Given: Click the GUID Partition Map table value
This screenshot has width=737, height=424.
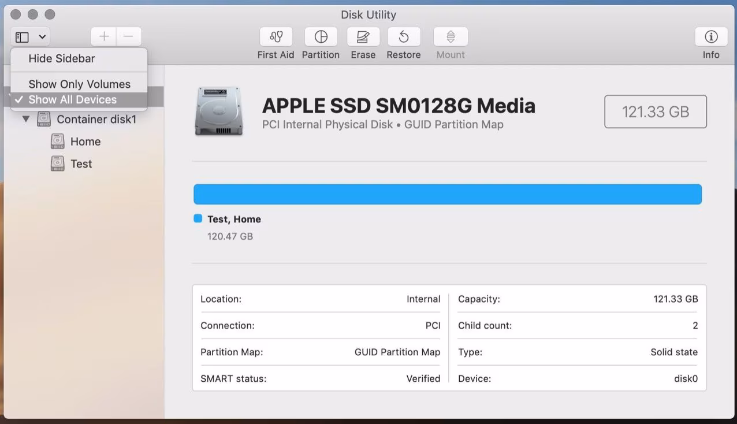Looking at the screenshot, I should coord(397,352).
